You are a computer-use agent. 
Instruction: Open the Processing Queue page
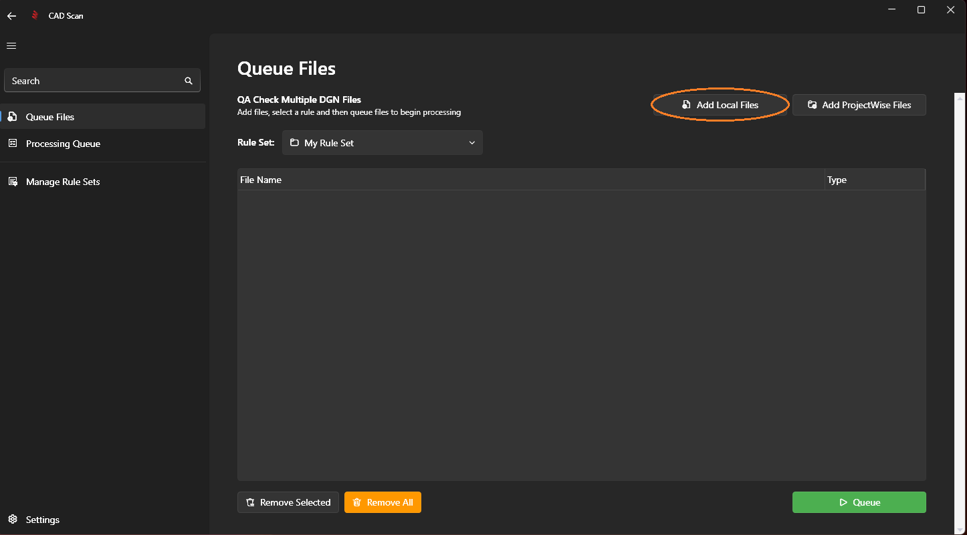tap(63, 144)
